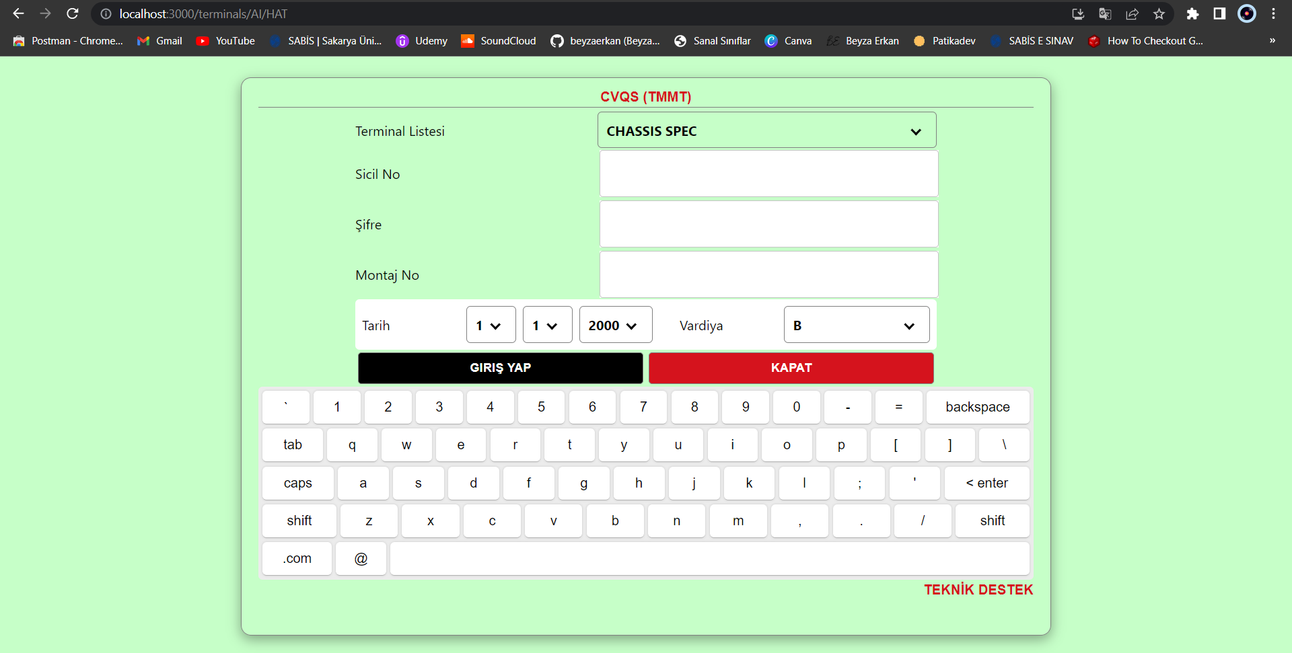Open Chrome three-dot menu
This screenshot has height=653, width=1292.
coord(1273,13)
